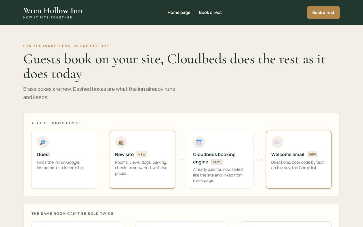Select the New site card heading
This screenshot has height=227, width=363.
coord(124,154)
